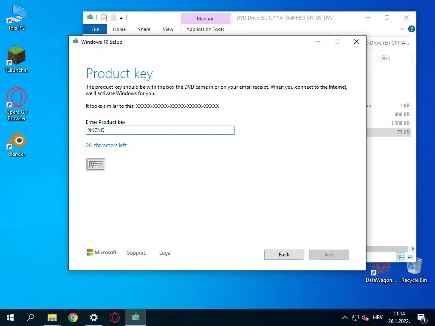Select Opera GX Browser desktop icon
The height and width of the screenshot is (326, 435).
(17, 104)
